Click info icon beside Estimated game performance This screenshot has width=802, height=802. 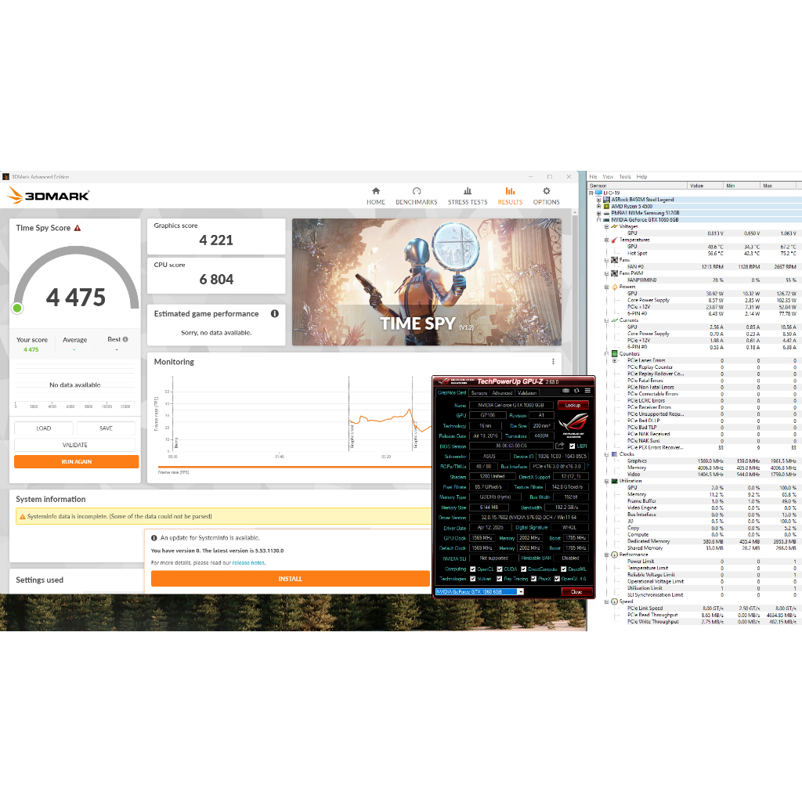(275, 314)
